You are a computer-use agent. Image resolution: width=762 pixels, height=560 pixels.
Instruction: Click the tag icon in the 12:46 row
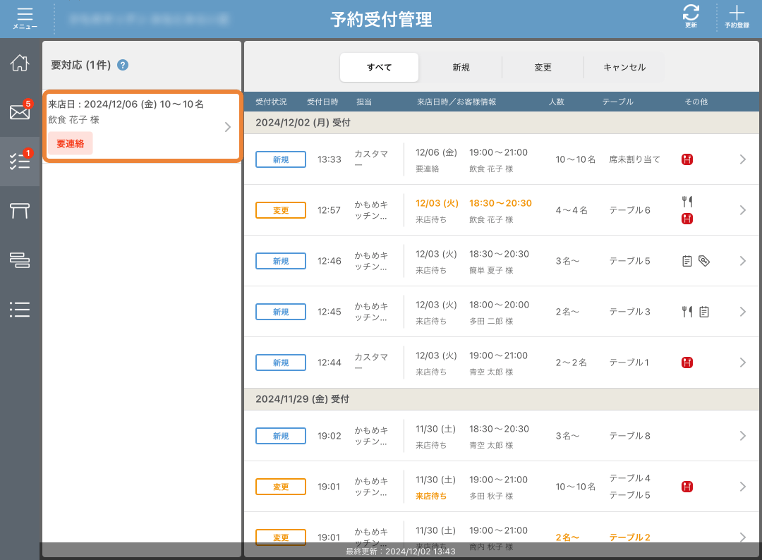(x=703, y=261)
